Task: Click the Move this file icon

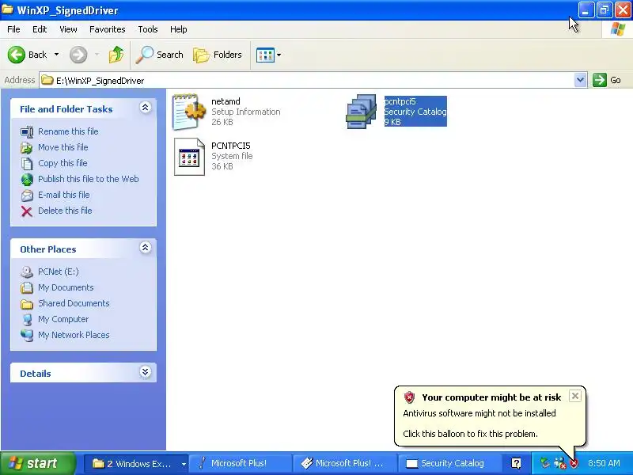Action: tap(27, 148)
